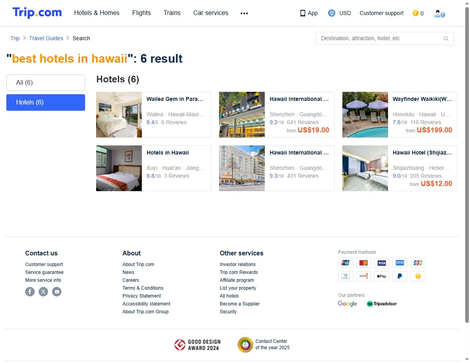Open Wailea Gem in Paradise hotel thumbnail
This screenshot has height=363, width=470.
(119, 115)
